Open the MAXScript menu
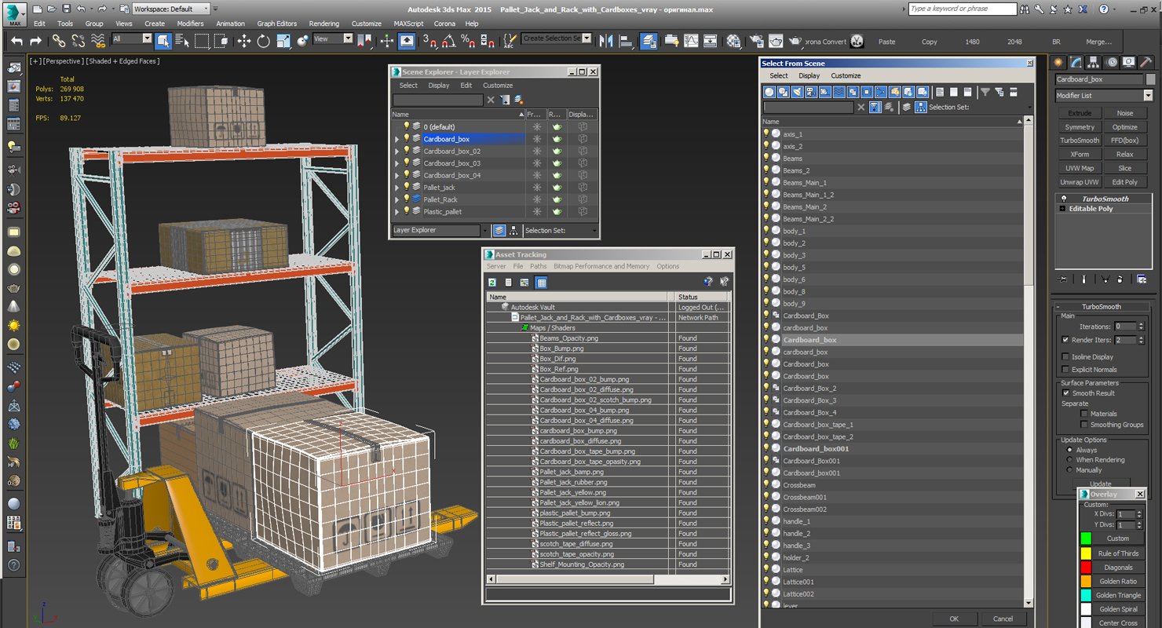This screenshot has width=1162, height=628. [x=408, y=24]
